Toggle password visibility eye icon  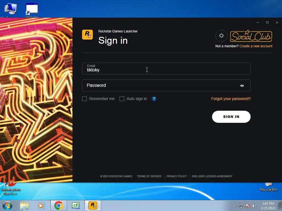[242, 86]
